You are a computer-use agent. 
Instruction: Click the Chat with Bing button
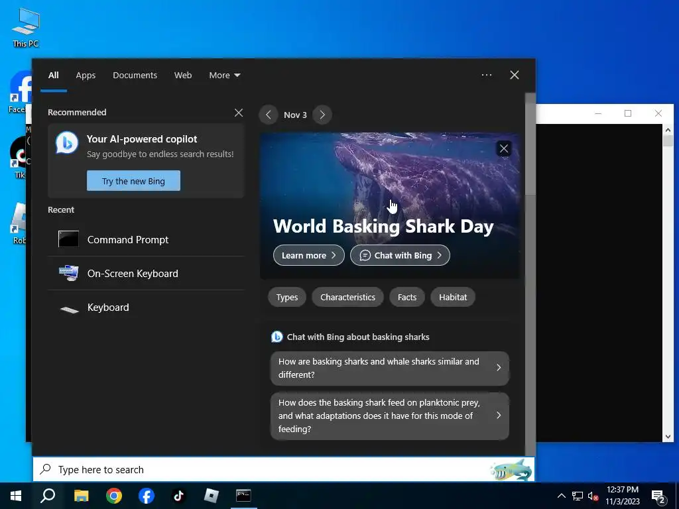400,255
